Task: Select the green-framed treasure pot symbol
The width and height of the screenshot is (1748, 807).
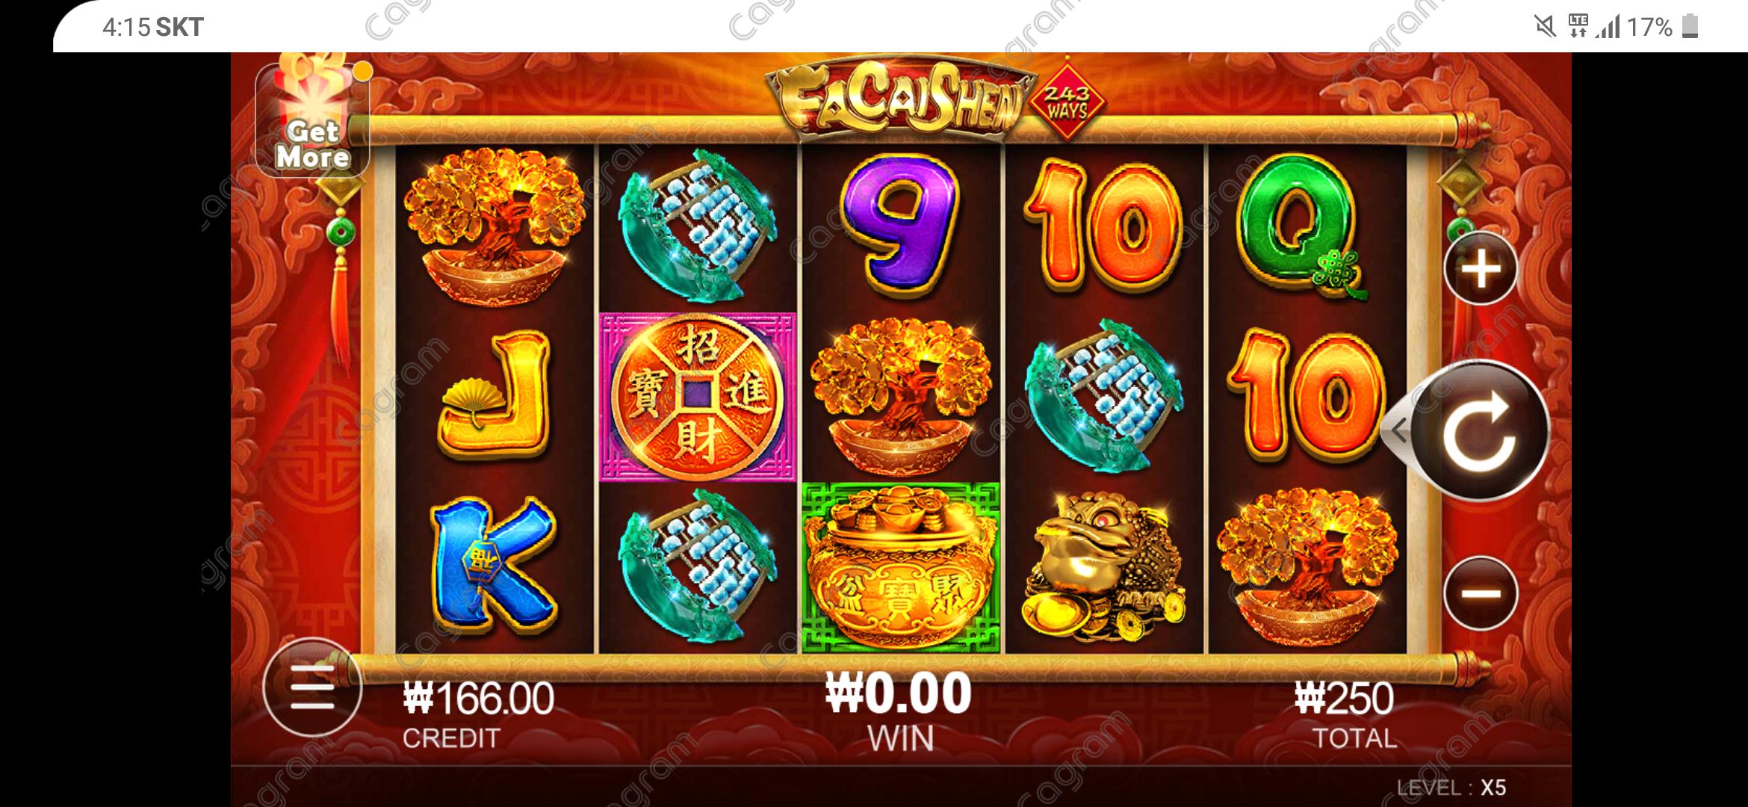Action: (901, 567)
